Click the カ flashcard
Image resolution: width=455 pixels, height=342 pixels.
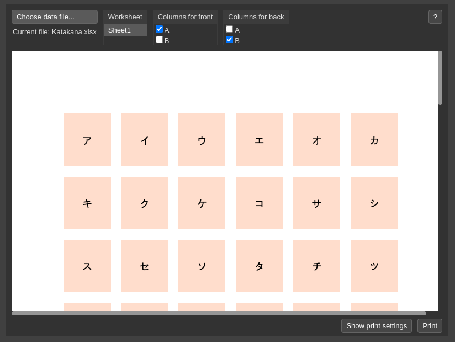tap(374, 140)
